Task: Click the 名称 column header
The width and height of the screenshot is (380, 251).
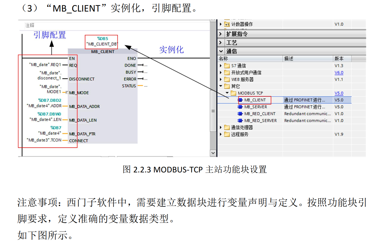Action: 250,59
